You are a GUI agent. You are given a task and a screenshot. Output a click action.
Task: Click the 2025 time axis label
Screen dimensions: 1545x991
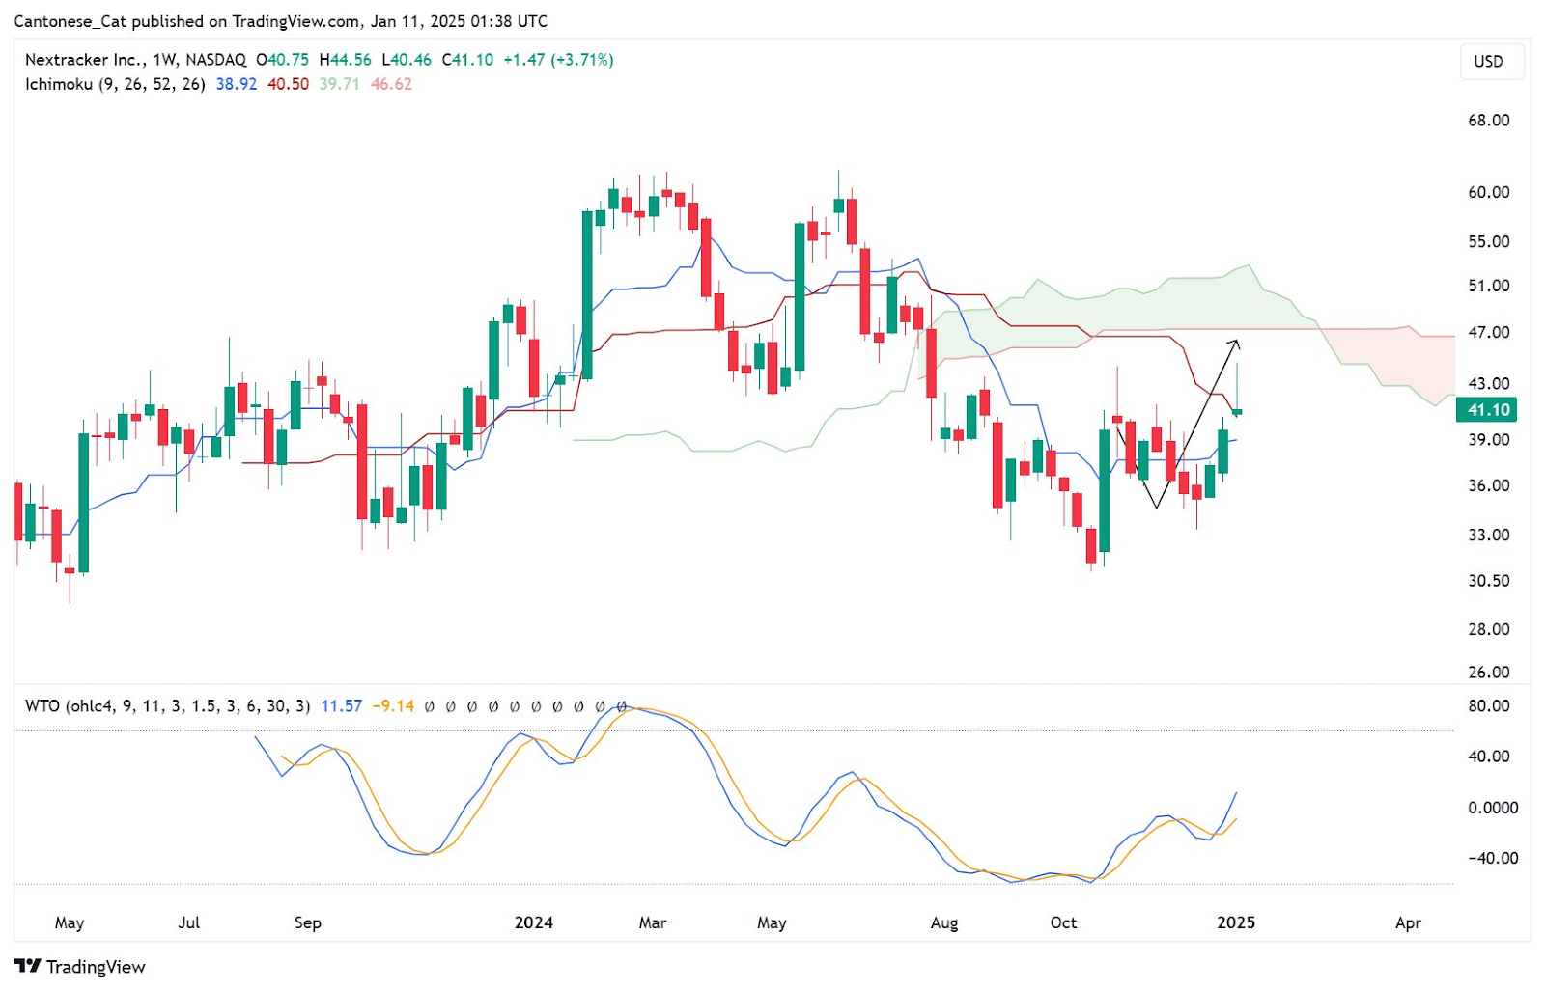pos(1236,922)
